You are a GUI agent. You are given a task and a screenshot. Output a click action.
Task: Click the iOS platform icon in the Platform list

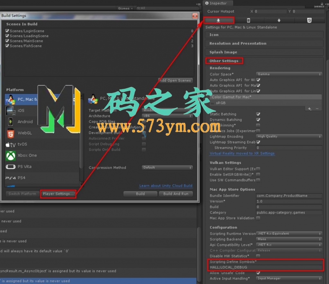(10, 110)
